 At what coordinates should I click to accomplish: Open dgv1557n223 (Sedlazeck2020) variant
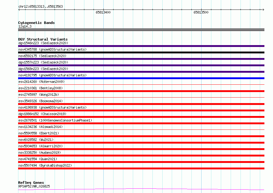pyautogui.click(x=43, y=62)
